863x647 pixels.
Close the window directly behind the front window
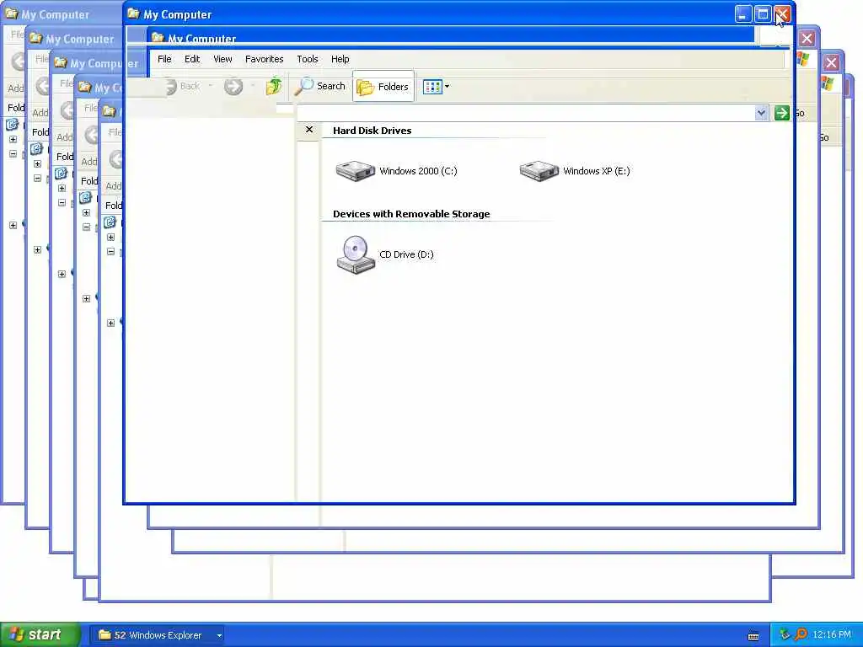pyautogui.click(x=807, y=39)
